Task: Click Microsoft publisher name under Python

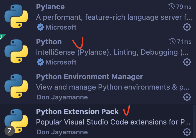Action: tap(61, 62)
